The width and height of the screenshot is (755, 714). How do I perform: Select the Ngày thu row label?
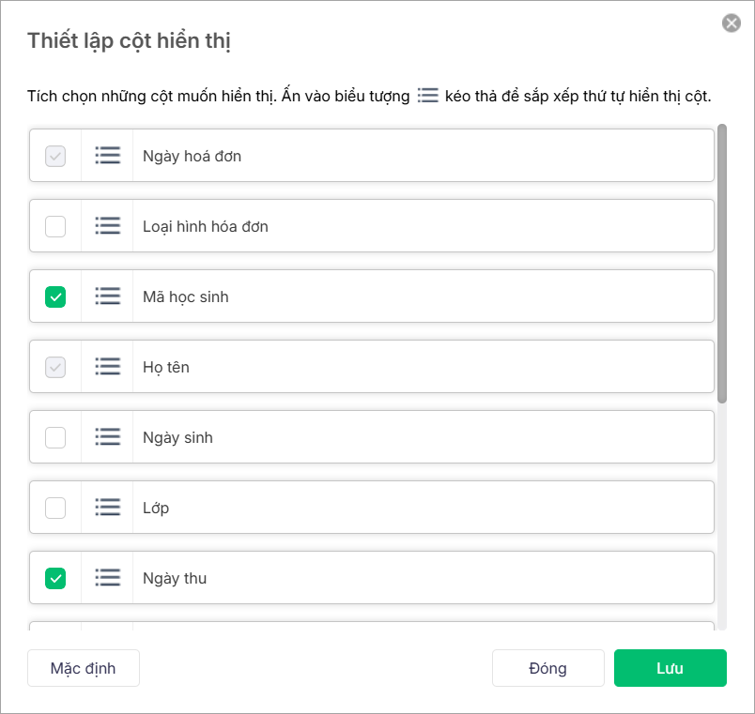[x=175, y=578]
